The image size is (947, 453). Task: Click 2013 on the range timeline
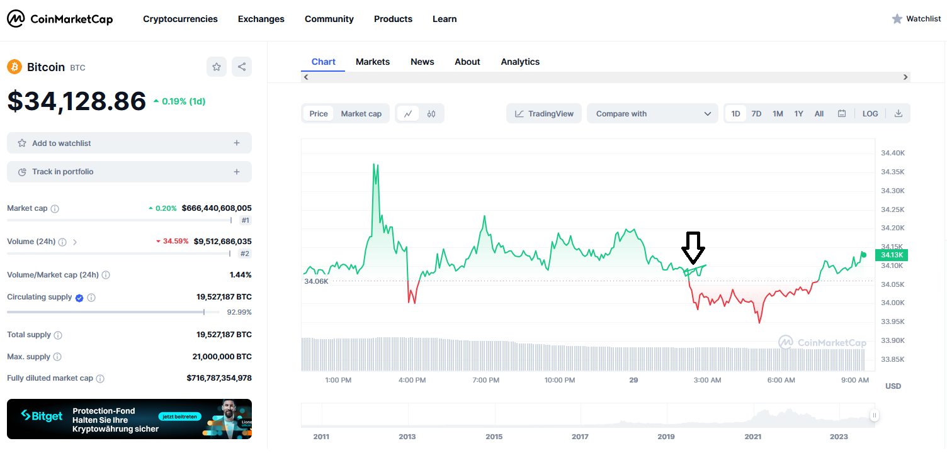point(407,437)
